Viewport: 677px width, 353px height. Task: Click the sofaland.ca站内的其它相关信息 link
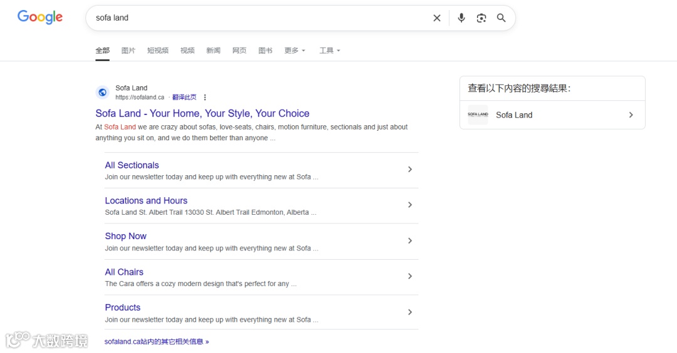pos(156,341)
